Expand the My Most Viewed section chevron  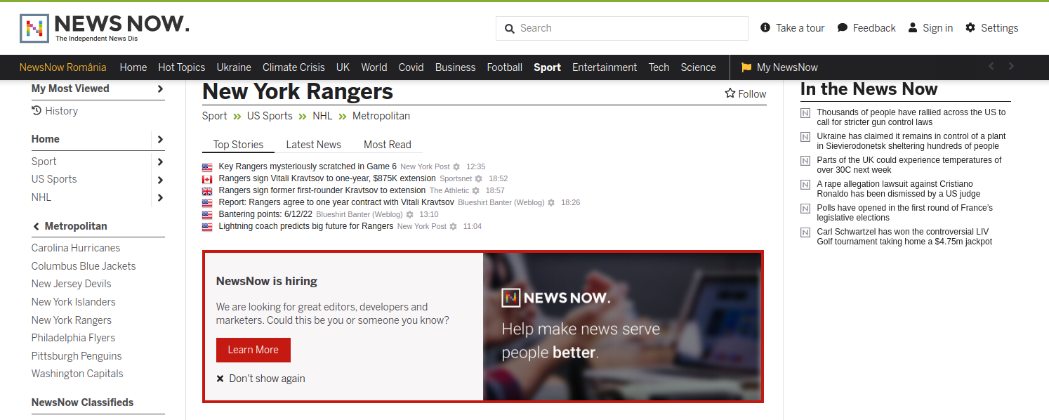[160, 88]
